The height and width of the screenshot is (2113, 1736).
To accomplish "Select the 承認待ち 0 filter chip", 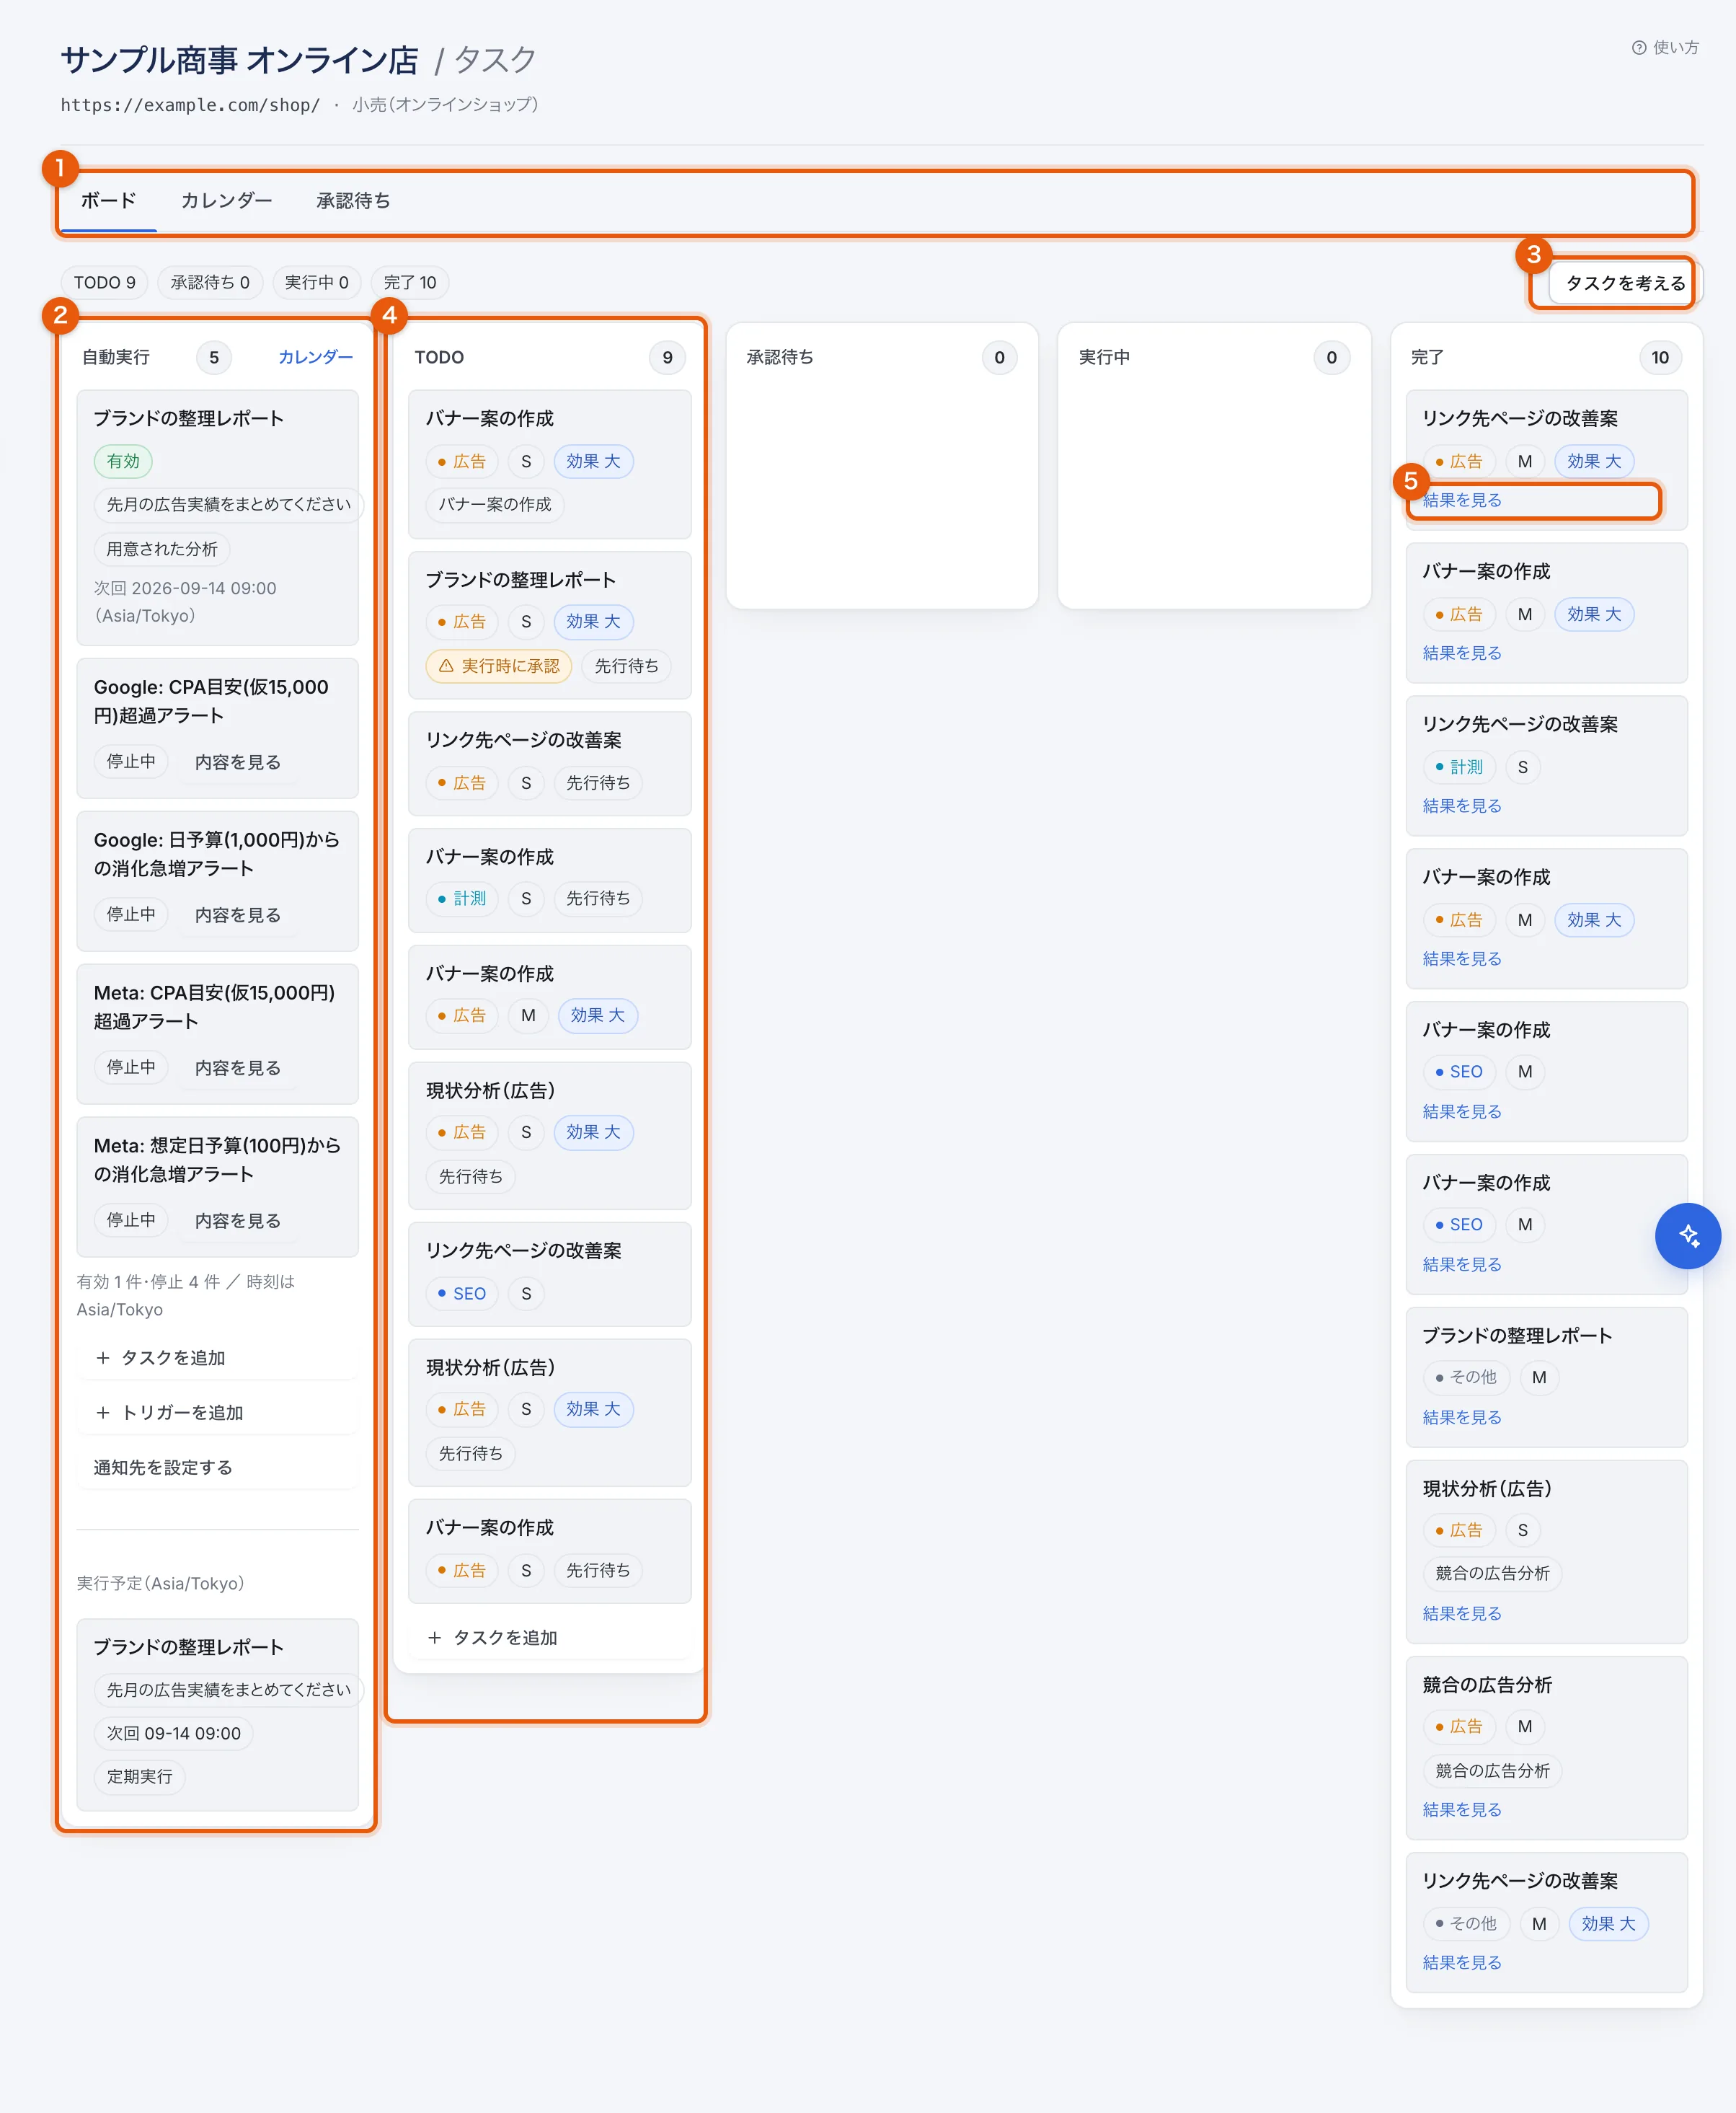I will pyautogui.click(x=210, y=283).
